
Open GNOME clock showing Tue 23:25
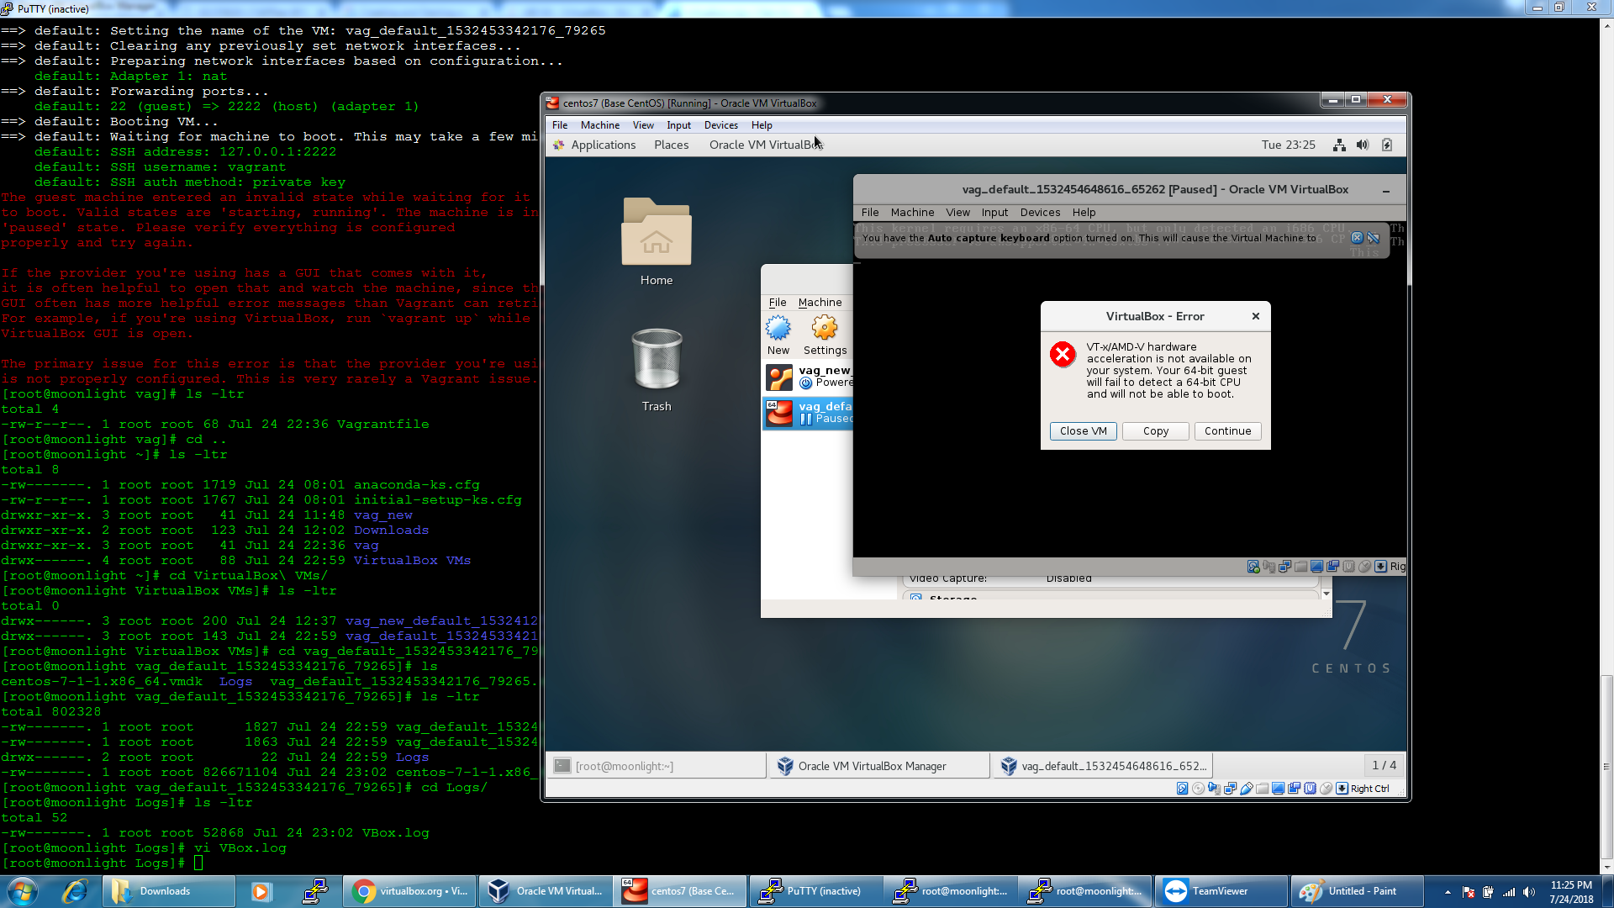pos(1289,145)
